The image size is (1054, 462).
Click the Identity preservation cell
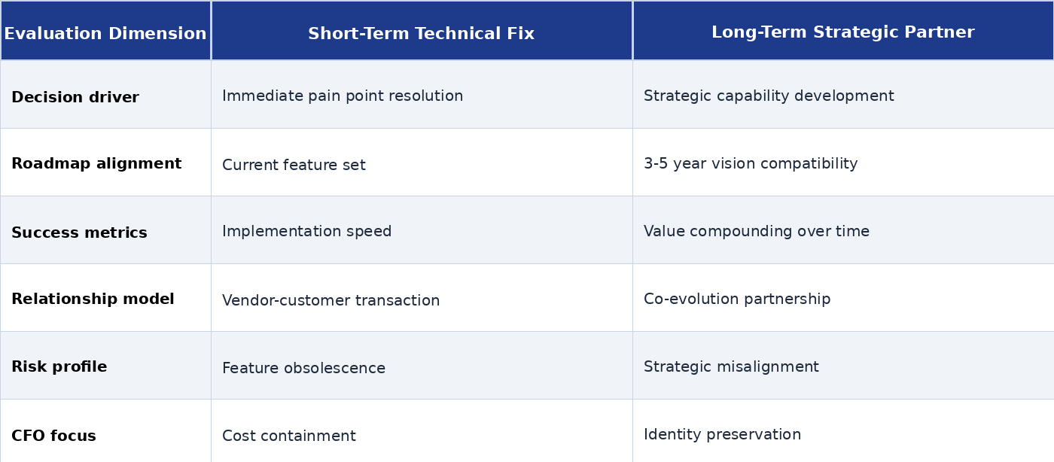722,435
